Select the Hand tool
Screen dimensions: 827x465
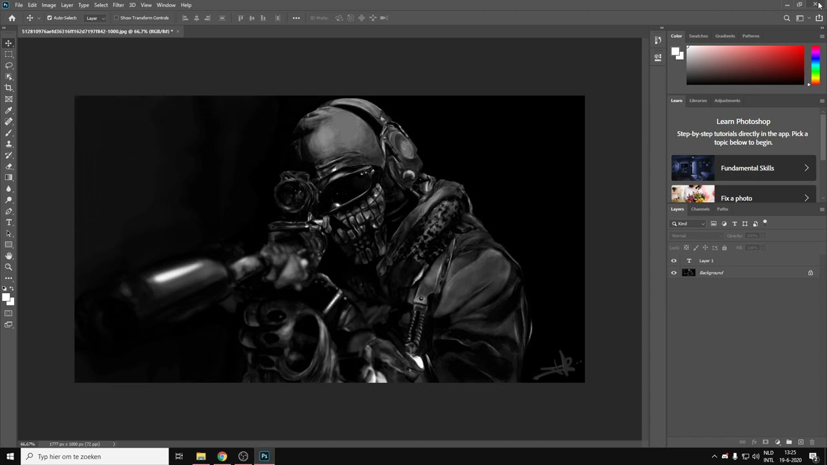coord(9,256)
